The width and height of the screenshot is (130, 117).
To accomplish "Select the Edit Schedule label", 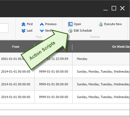I will click(83, 31).
